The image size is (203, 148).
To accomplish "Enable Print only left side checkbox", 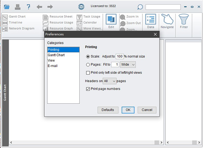I will click(88, 73).
